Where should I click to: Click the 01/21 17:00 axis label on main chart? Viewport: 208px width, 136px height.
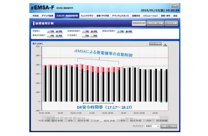click(x=76, y=113)
